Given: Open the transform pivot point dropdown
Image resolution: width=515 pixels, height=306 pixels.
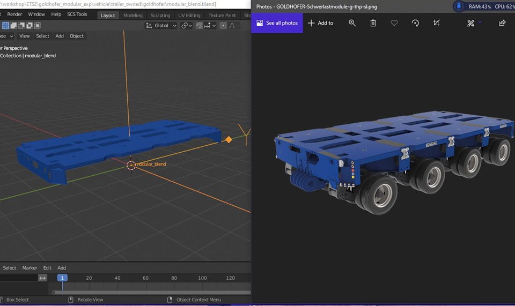Looking at the screenshot, I should [187, 26].
